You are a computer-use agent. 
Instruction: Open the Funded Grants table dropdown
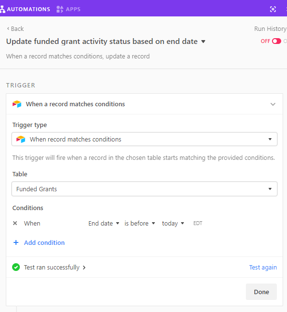tap(144, 189)
